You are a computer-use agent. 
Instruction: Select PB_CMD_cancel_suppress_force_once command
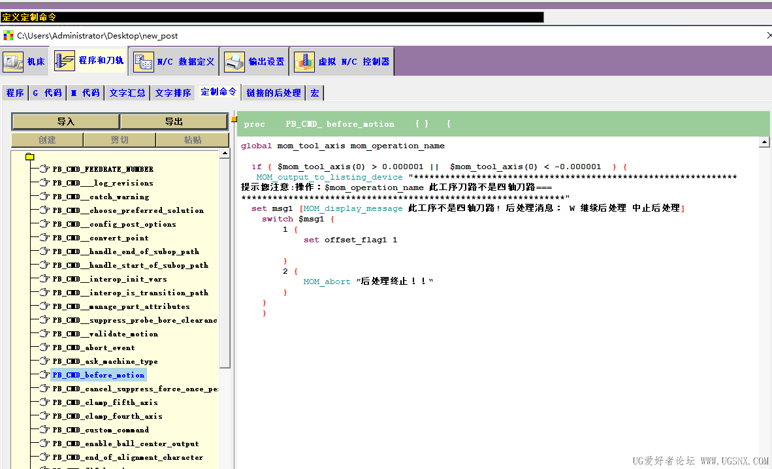[x=135, y=389]
